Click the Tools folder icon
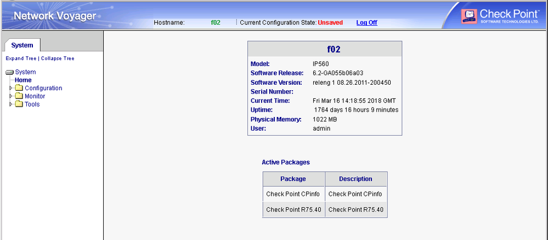This screenshot has width=548, height=240. pos(19,104)
